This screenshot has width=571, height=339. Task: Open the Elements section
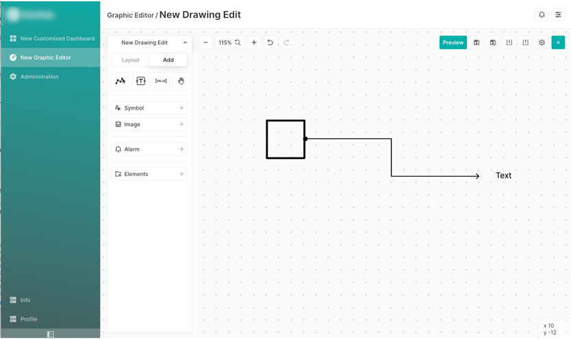tap(149, 174)
